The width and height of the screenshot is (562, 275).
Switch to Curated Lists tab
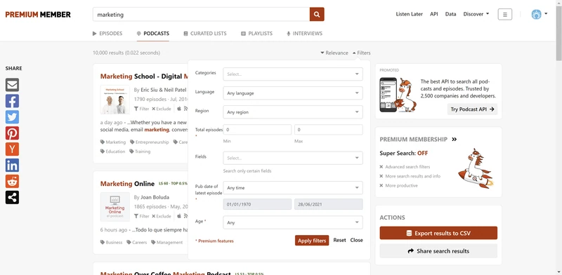[205, 33]
